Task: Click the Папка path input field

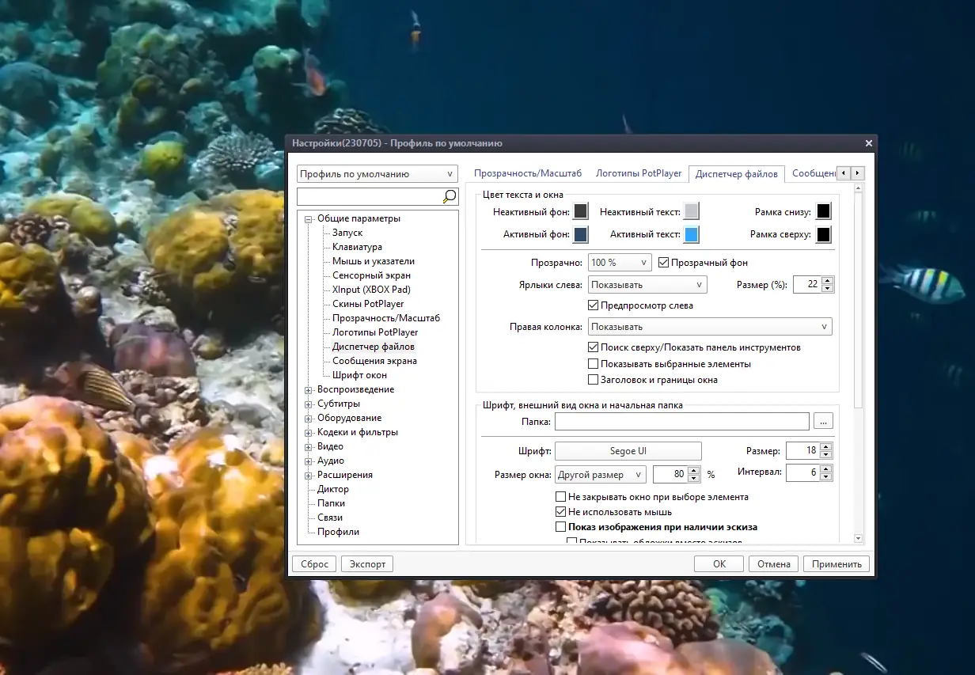Action: [x=681, y=422]
